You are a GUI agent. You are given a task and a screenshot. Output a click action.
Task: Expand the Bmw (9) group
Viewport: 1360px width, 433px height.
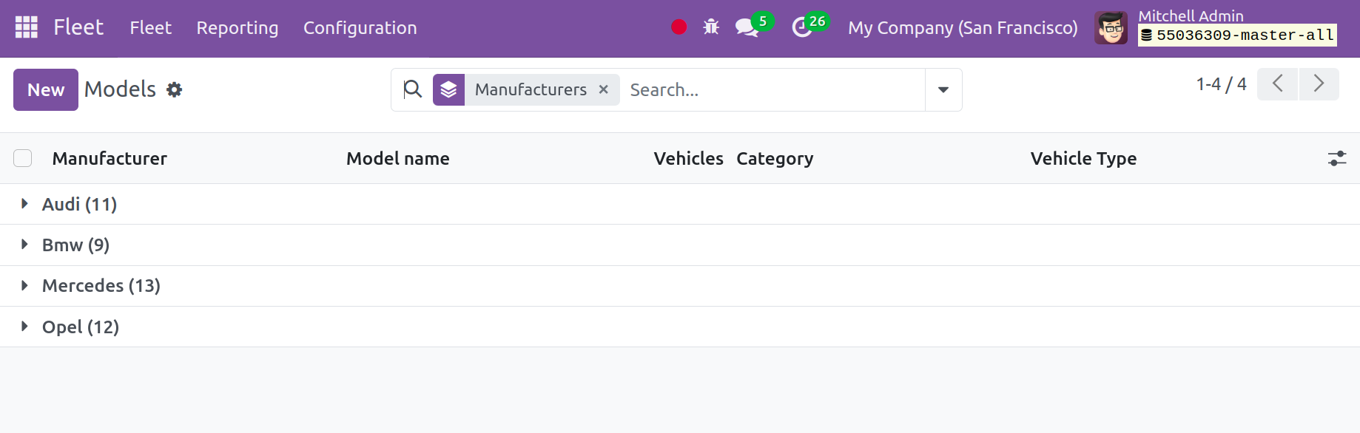(679, 245)
